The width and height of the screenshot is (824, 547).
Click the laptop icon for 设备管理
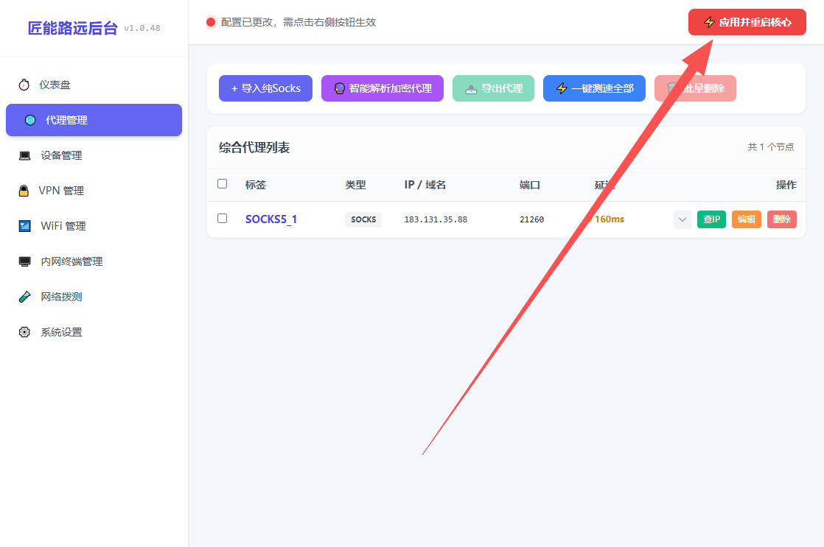pyautogui.click(x=25, y=155)
